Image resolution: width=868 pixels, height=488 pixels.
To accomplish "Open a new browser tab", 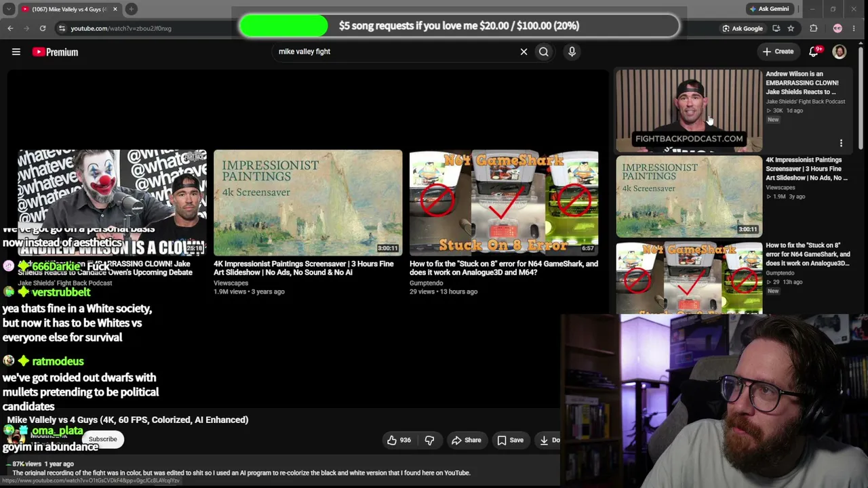I will click(x=132, y=9).
